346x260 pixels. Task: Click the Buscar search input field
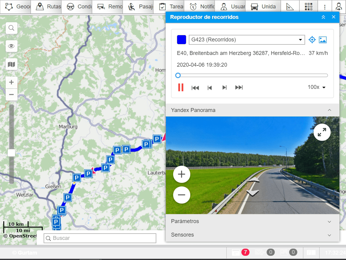[100, 238]
